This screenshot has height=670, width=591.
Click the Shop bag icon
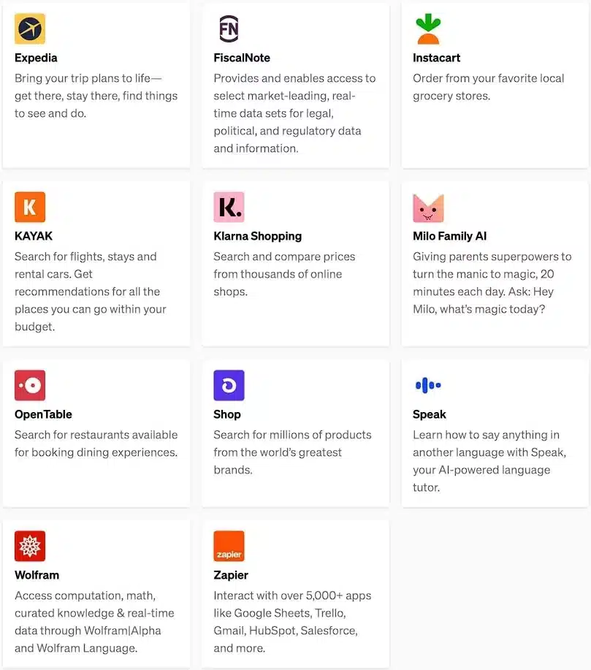[x=229, y=385]
